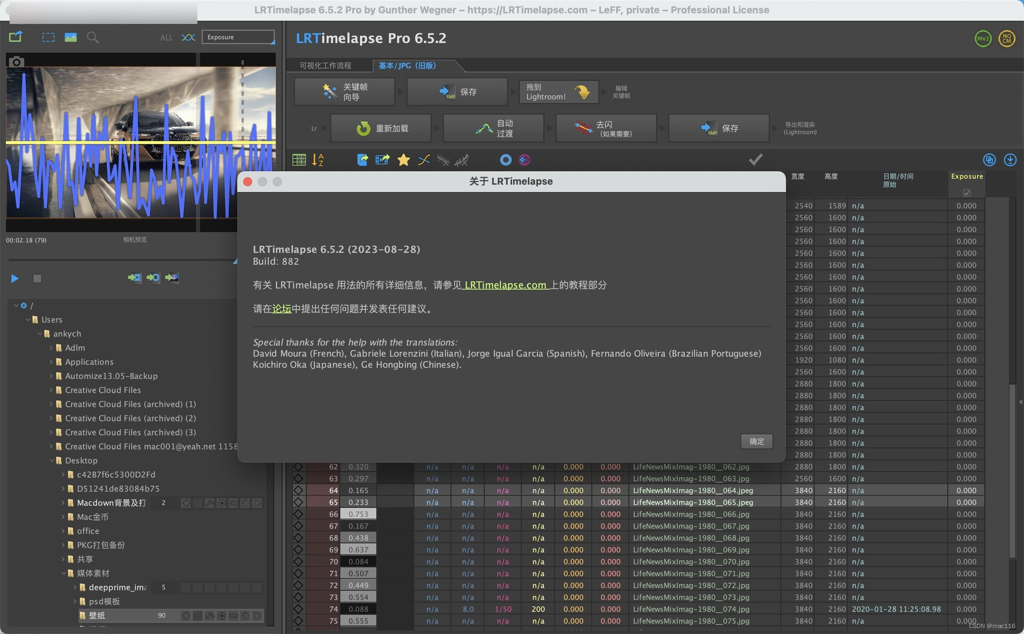The width and height of the screenshot is (1024, 634).
Task: Expand the Adlm folder
Action: click(51, 348)
